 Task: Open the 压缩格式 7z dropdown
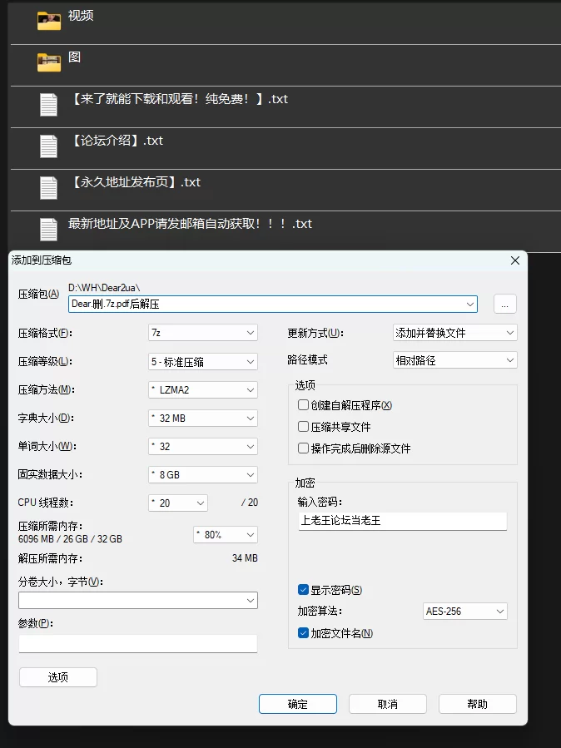pos(203,333)
